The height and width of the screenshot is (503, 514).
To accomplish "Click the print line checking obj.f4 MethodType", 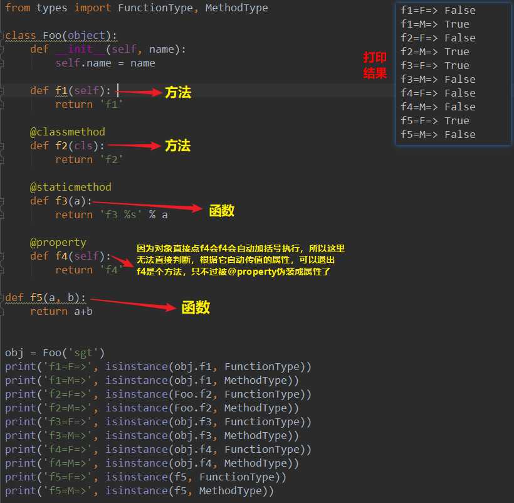I will 152,463.
